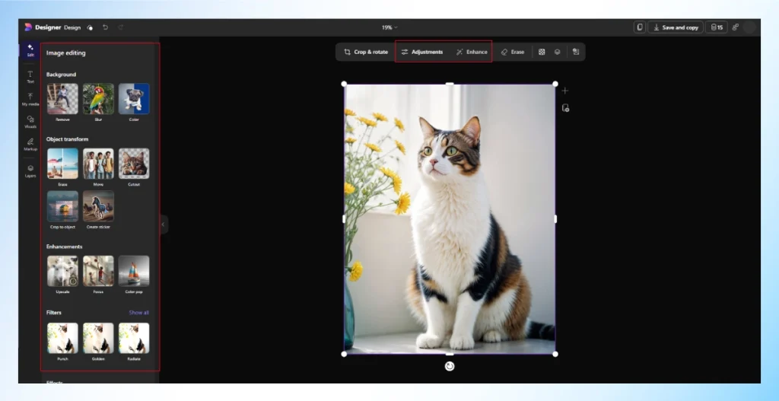
Task: Open the Visuals panel from sidebar
Action: tap(30, 122)
